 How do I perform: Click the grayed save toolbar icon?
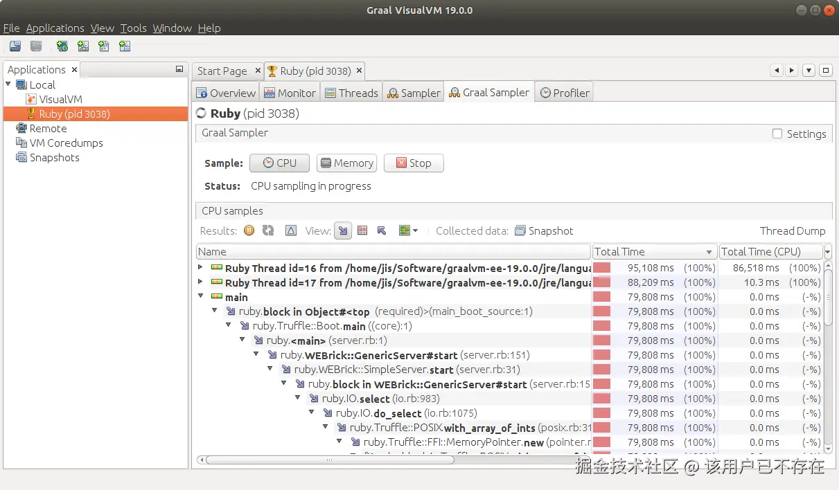(x=36, y=46)
